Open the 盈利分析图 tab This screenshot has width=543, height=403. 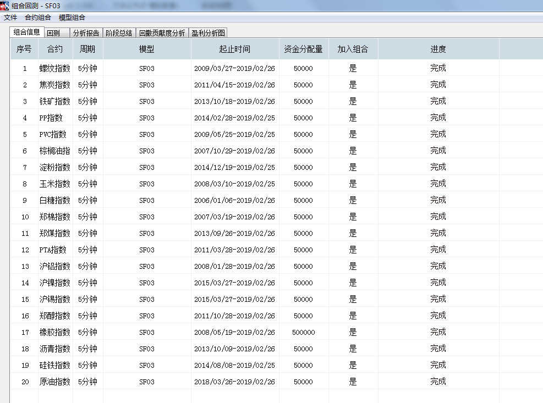coord(208,32)
